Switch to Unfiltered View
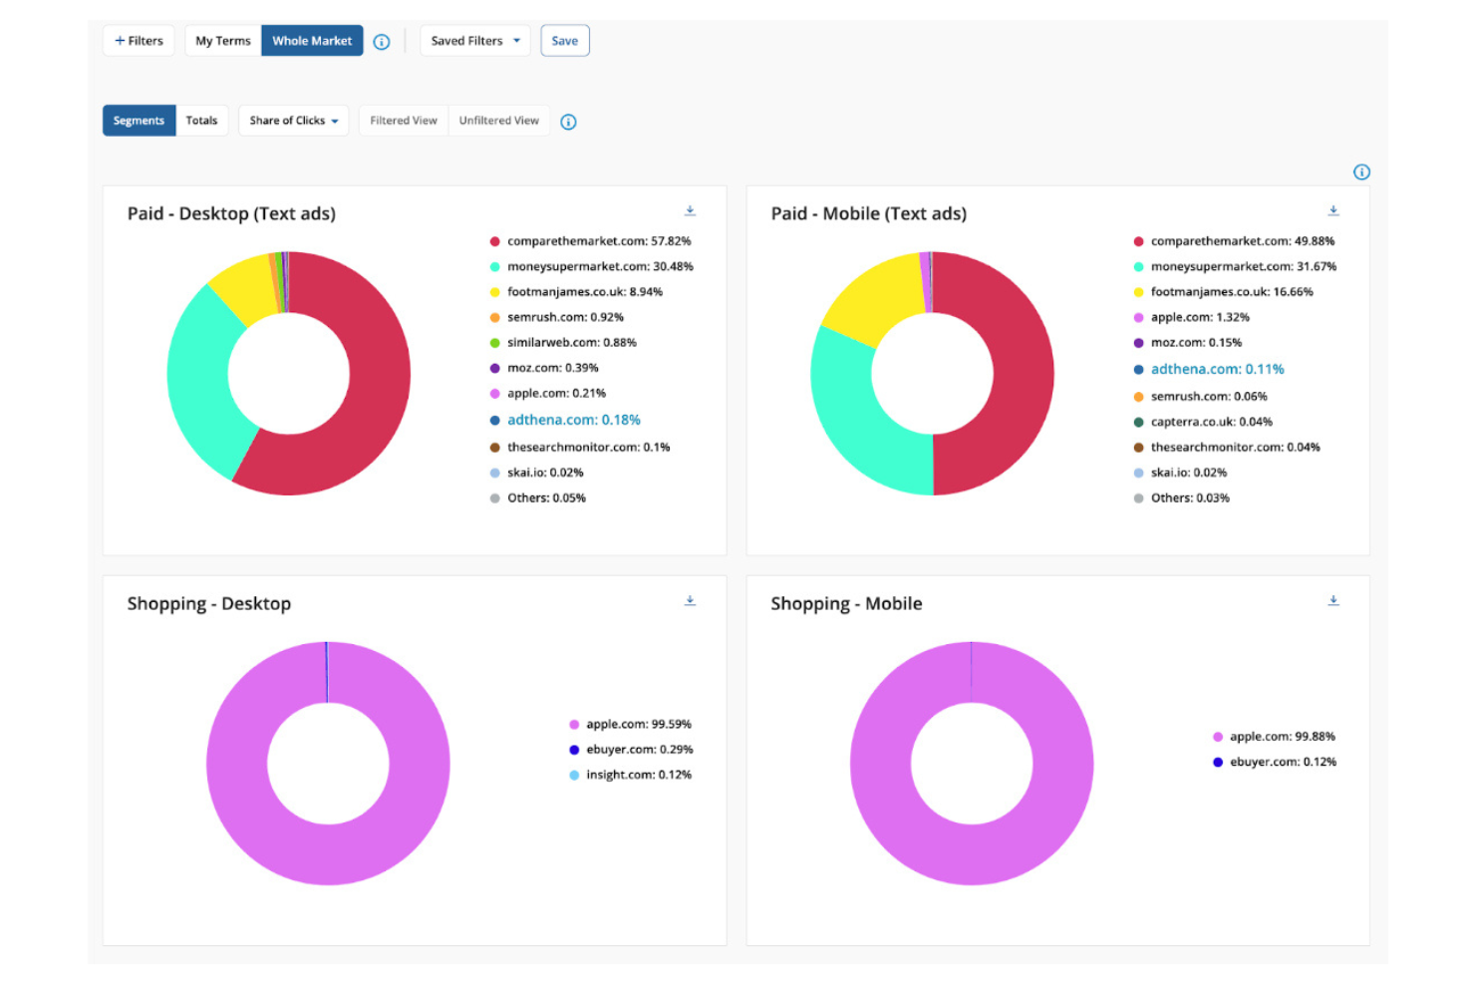Image resolution: width=1475 pixels, height=984 pixels. click(498, 121)
